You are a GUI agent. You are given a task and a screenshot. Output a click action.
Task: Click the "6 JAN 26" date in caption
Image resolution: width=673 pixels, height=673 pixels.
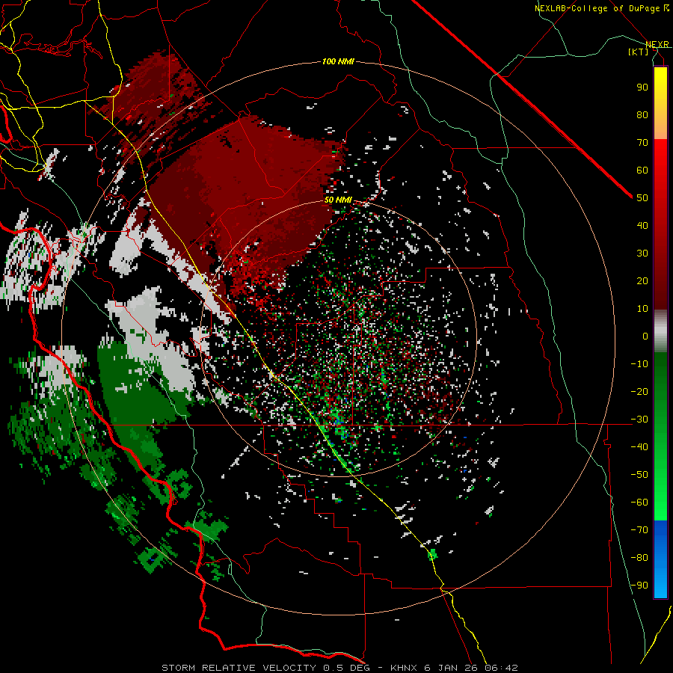(451, 668)
